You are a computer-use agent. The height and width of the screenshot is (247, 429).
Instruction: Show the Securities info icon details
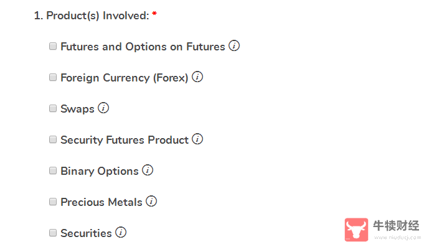coord(121,232)
